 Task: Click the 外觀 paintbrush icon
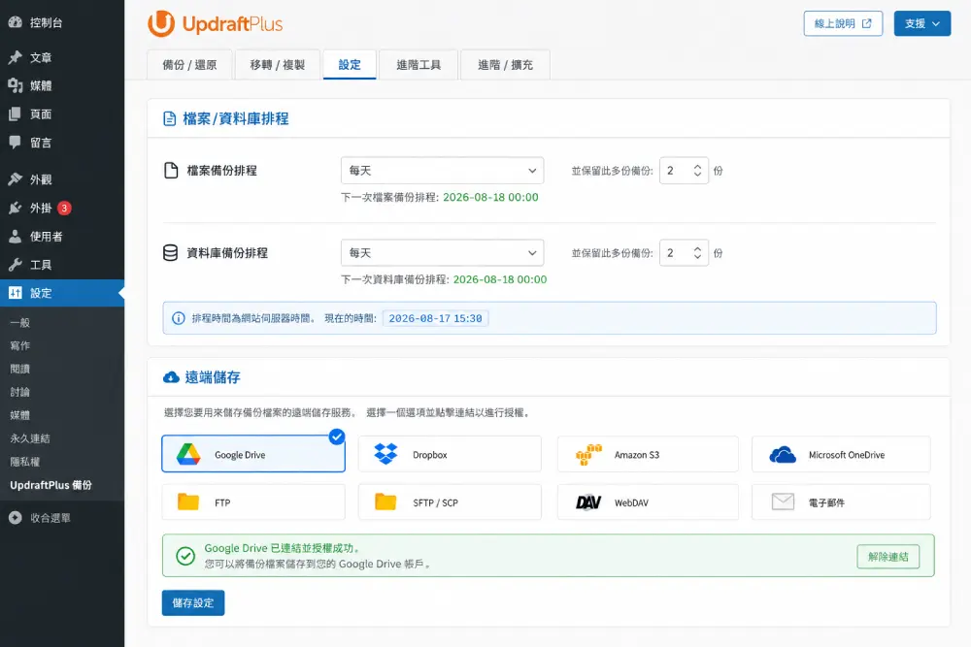(16, 179)
